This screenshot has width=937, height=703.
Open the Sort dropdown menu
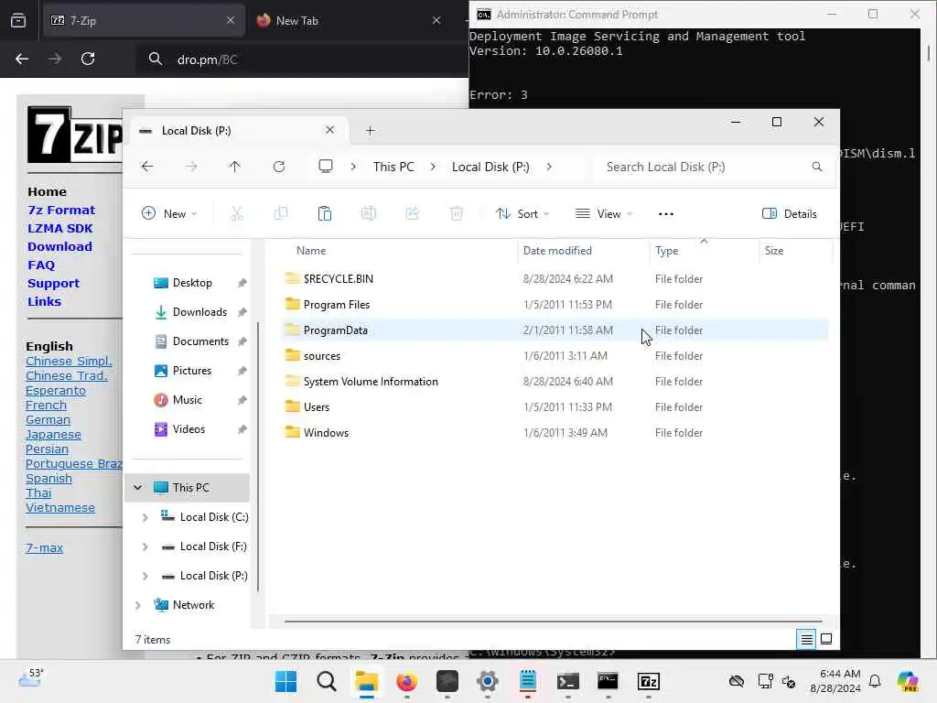click(x=522, y=213)
